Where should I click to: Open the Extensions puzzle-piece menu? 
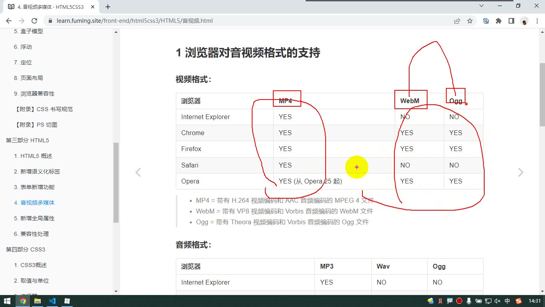pos(499,21)
